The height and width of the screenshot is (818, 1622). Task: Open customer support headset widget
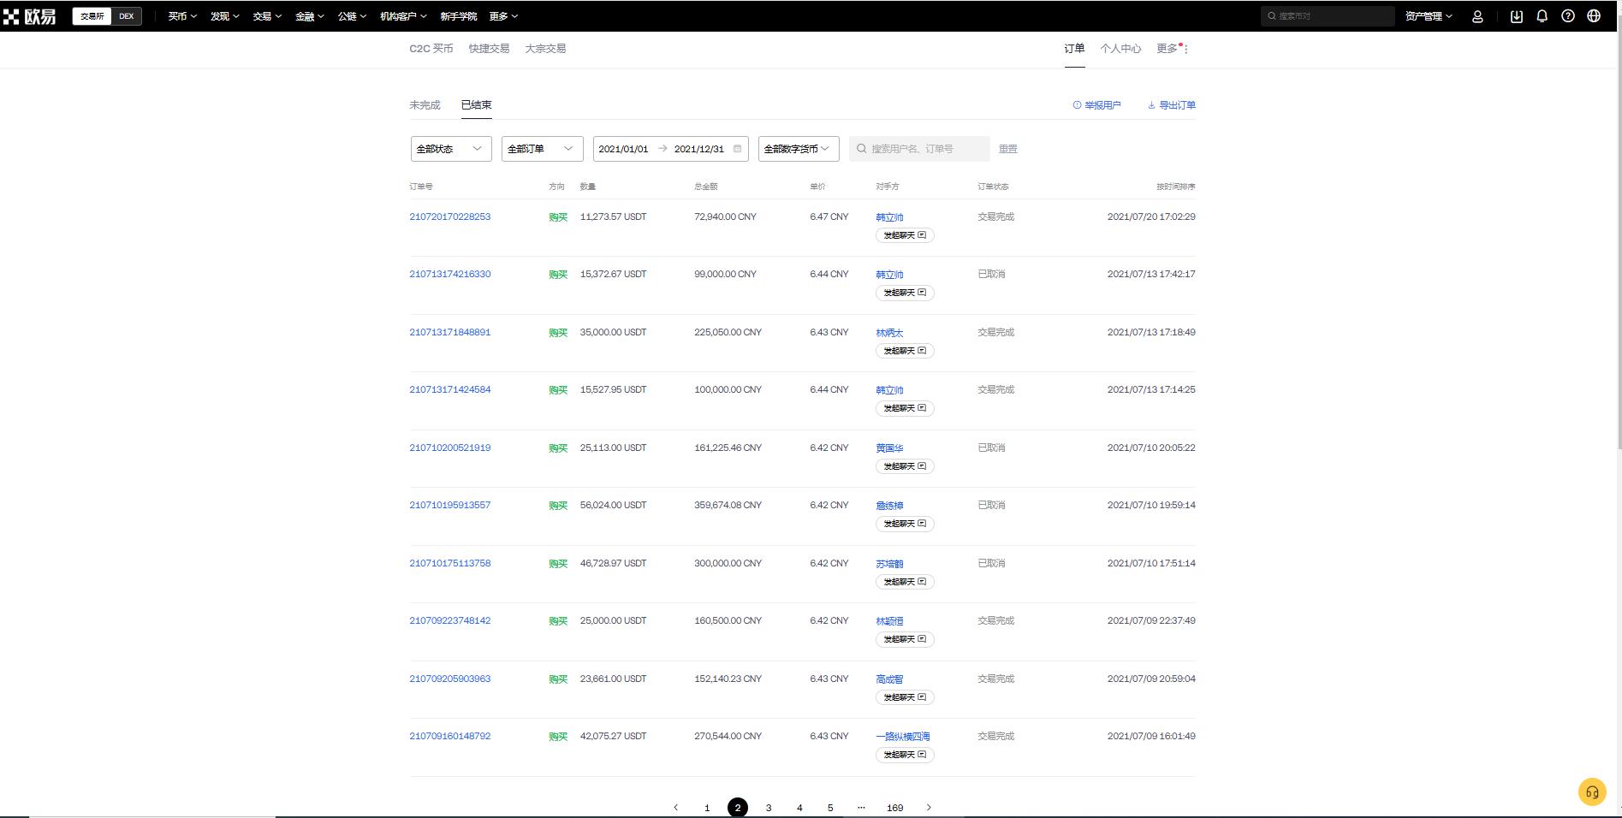[1592, 792]
